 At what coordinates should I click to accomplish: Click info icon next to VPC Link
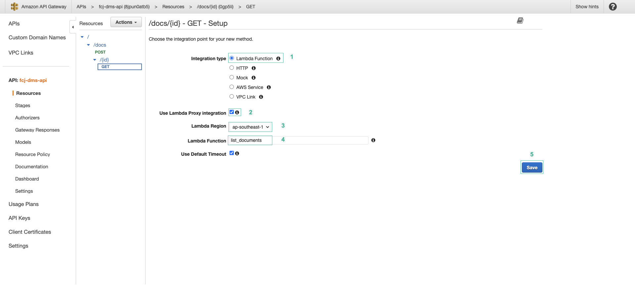(x=261, y=97)
